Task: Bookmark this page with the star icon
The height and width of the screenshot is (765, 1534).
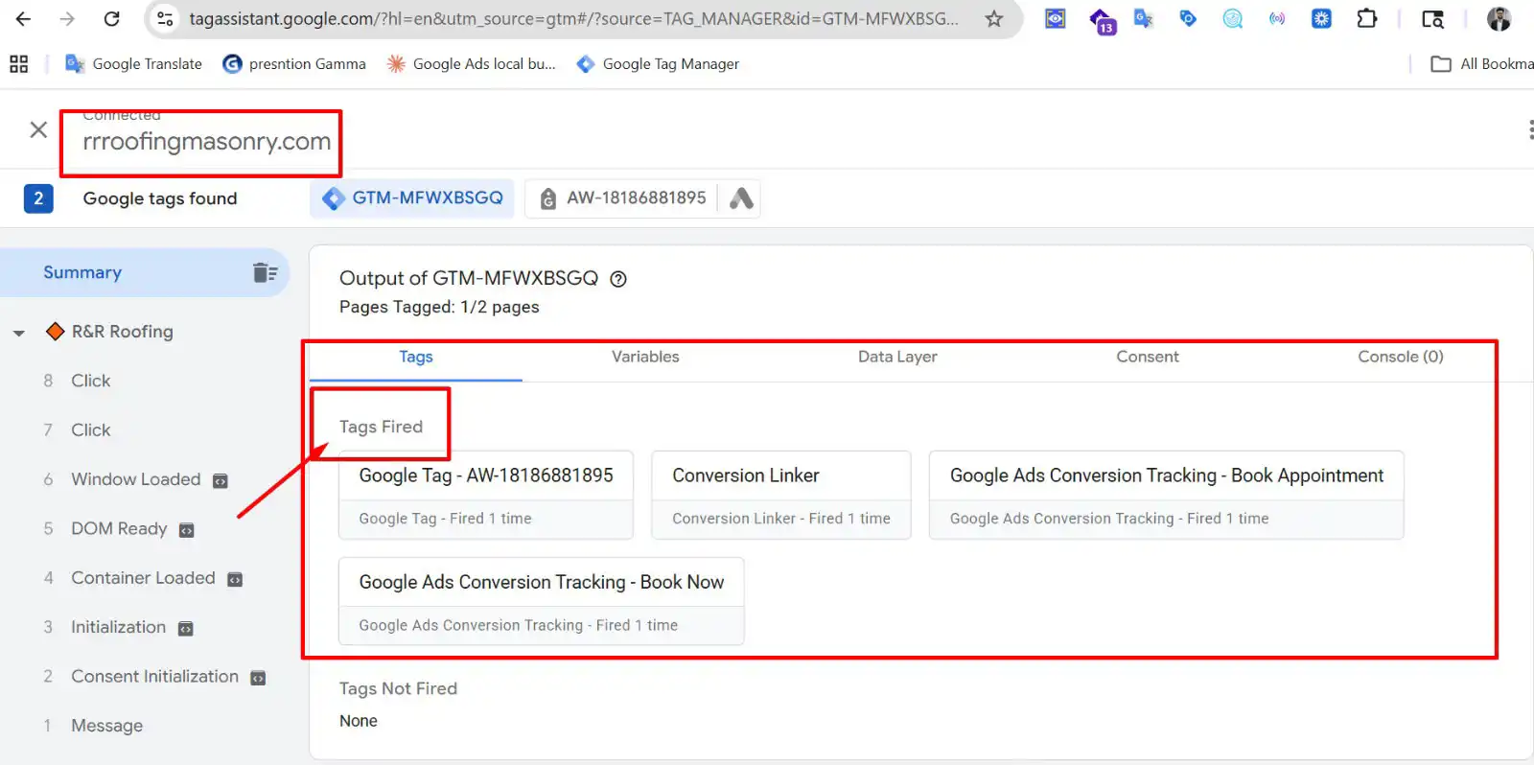Action: [x=994, y=18]
